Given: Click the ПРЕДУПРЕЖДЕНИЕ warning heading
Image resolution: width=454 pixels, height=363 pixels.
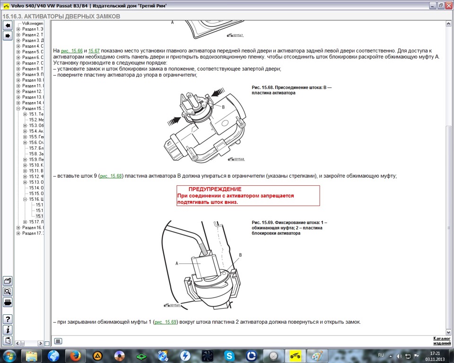Looking at the screenshot, I should 215,190.
